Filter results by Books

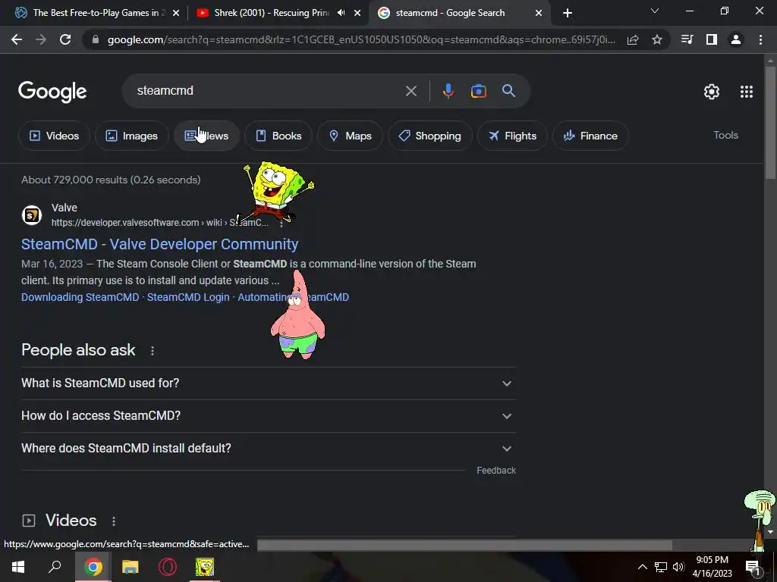[278, 136]
